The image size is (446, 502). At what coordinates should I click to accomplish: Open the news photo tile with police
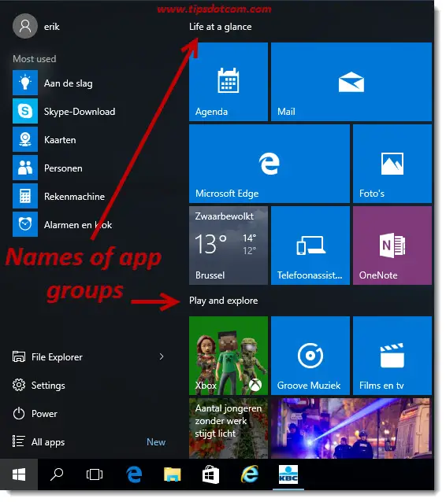click(x=351, y=428)
